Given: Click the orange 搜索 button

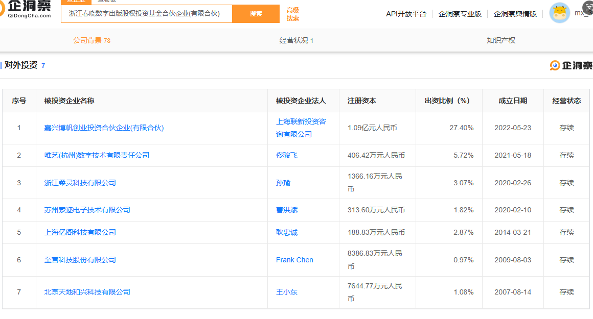Looking at the screenshot, I should (256, 14).
